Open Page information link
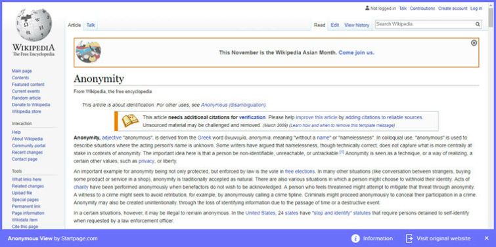The image size is (496, 247). (28, 213)
